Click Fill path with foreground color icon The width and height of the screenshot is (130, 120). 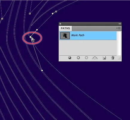[x=69, y=58]
